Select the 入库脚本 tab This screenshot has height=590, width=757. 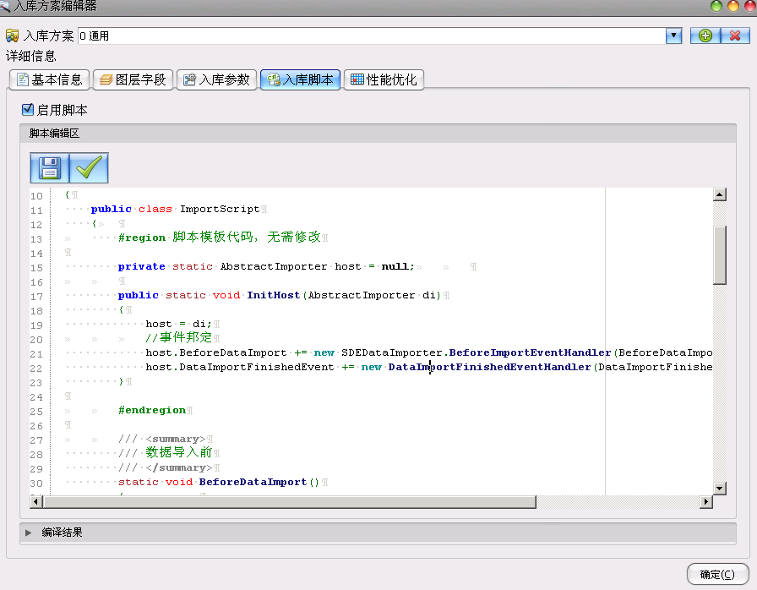[x=300, y=79]
